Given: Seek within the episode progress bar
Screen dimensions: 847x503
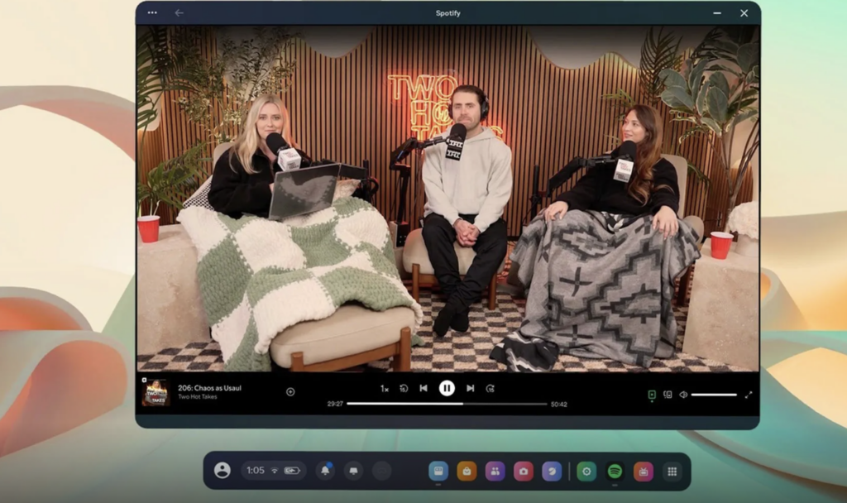Looking at the screenshot, I should pyautogui.click(x=447, y=404).
